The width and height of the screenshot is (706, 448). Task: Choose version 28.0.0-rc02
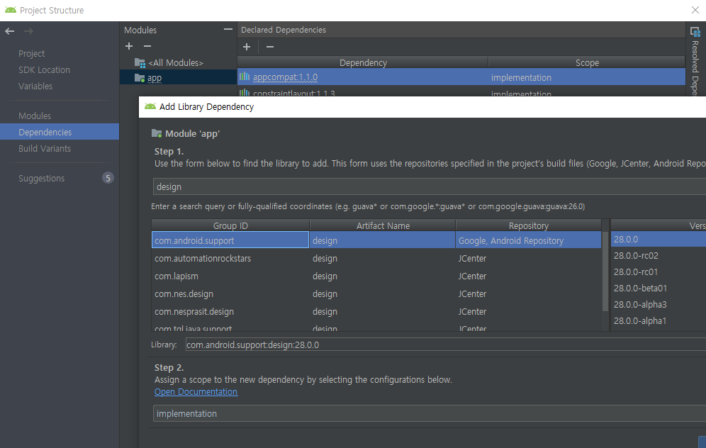pos(659,255)
